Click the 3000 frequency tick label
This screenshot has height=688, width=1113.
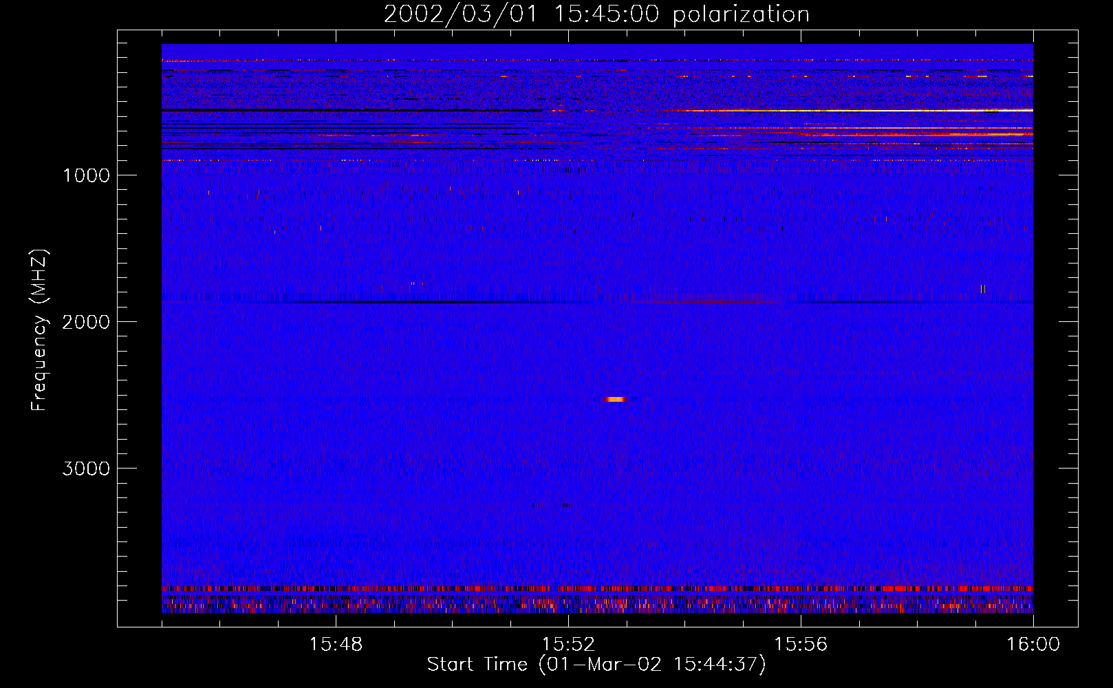[86, 469]
